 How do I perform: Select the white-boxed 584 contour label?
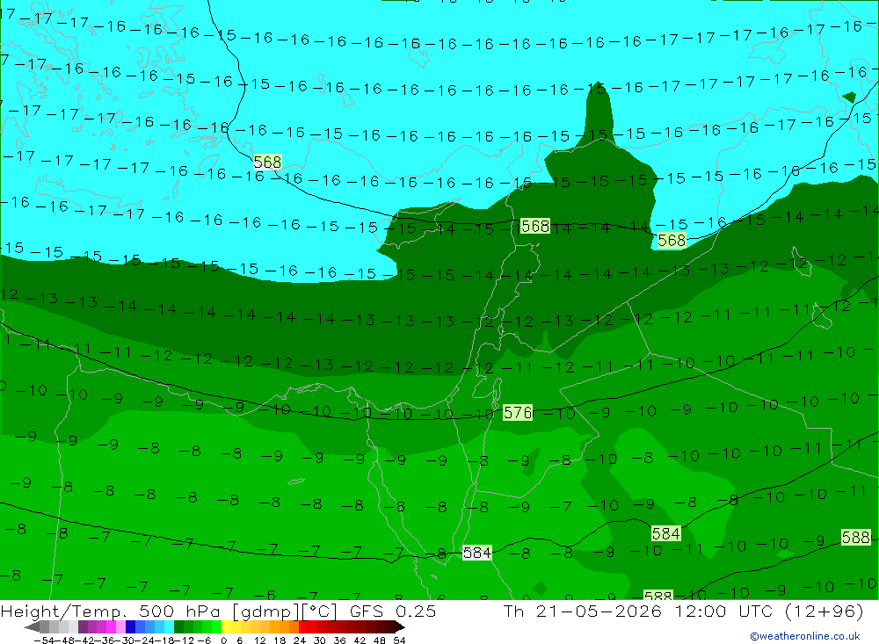pos(476,554)
